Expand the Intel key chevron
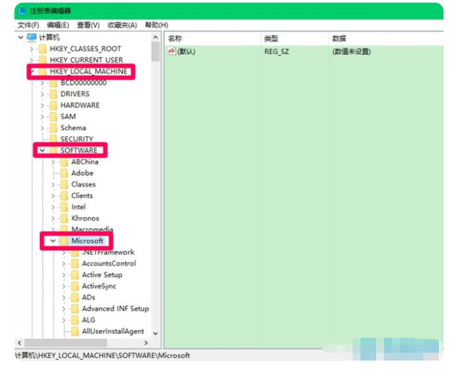The height and width of the screenshot is (369, 456). pyautogui.click(x=53, y=207)
